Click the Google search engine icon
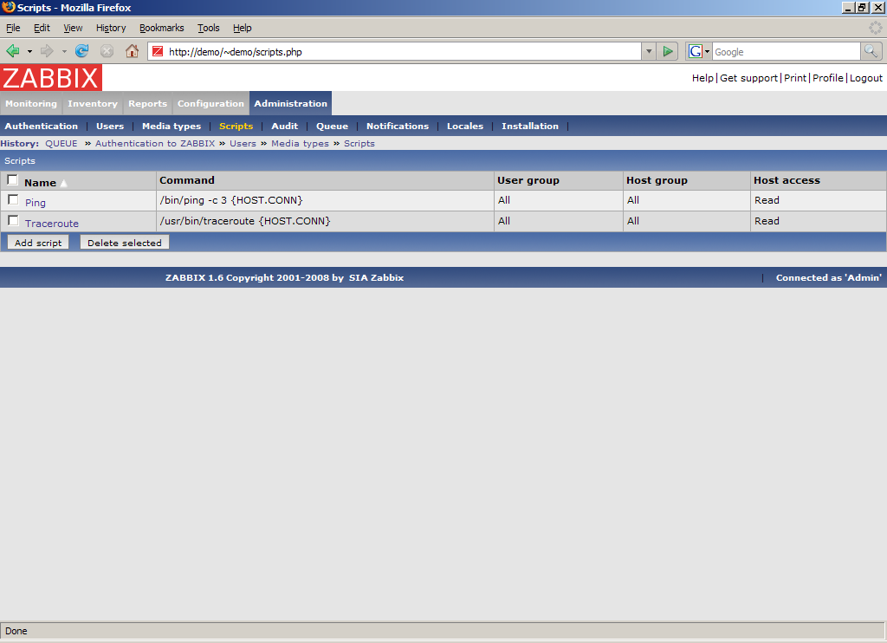 (696, 51)
